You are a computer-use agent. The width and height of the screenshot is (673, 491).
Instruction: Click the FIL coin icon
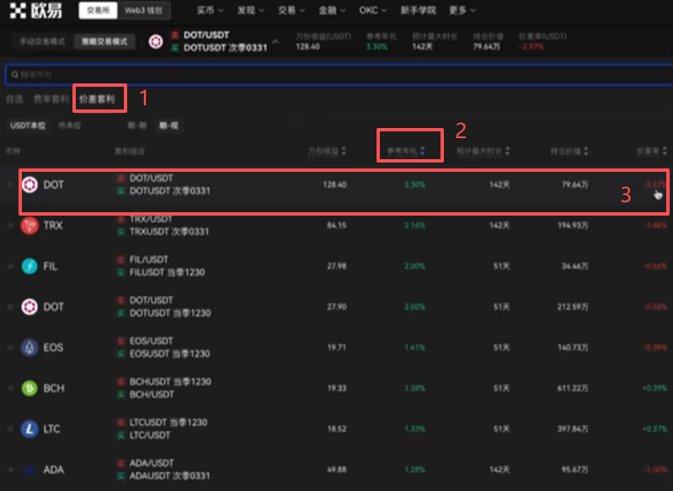click(x=29, y=266)
